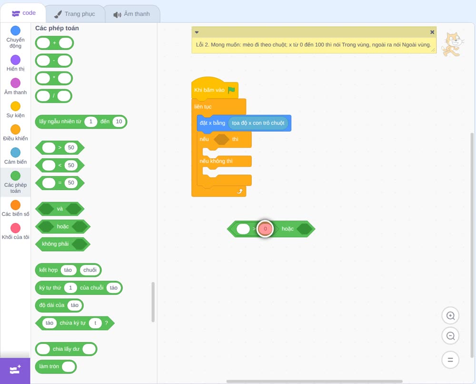This screenshot has height=384, width=476.
Task: Zoom out of the workspace
Action: (x=450, y=336)
